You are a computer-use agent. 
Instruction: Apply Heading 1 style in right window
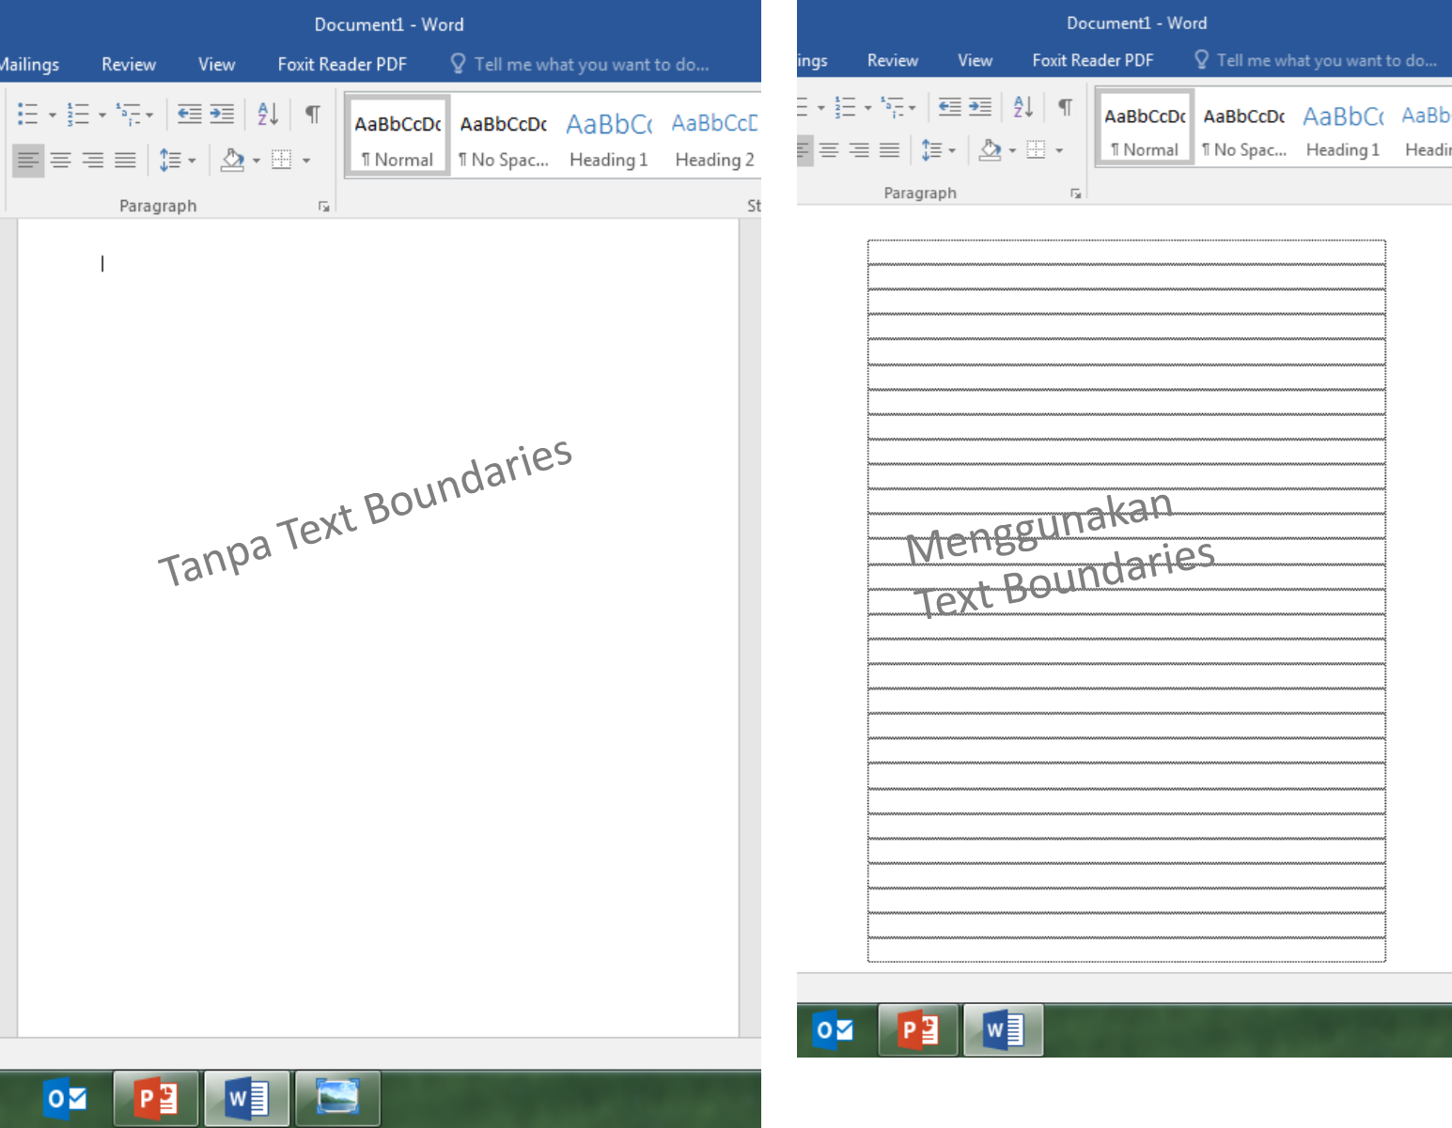point(1343,130)
